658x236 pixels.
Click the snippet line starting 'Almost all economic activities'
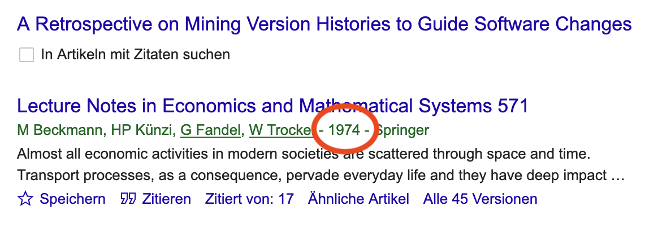304,154
